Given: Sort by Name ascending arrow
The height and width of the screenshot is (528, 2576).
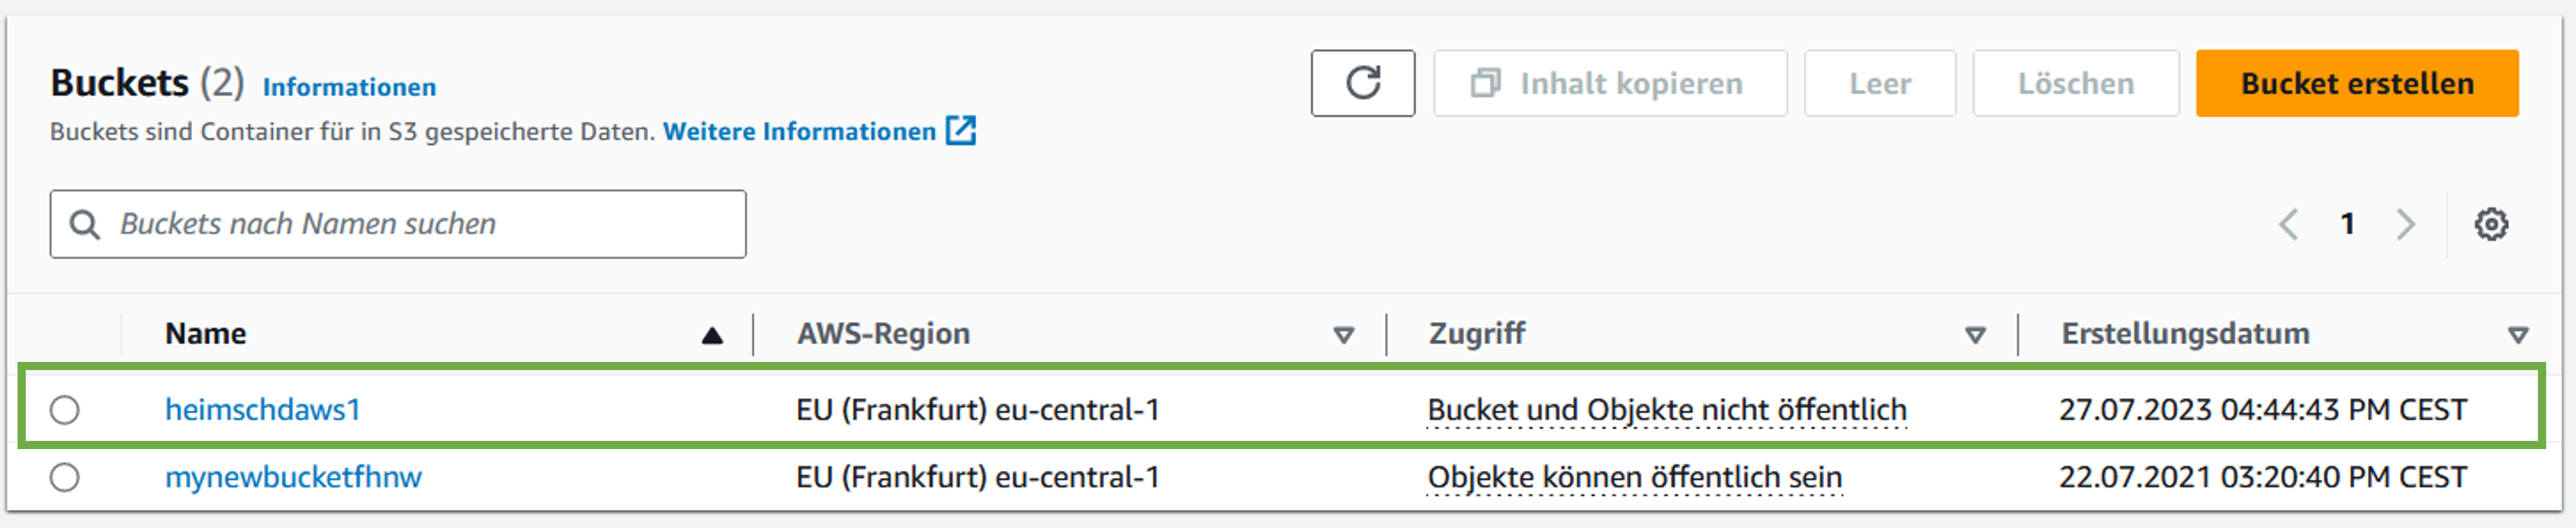Looking at the screenshot, I should tap(712, 336).
